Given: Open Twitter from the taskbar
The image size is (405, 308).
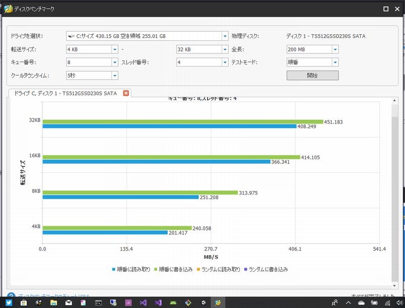Looking at the screenshot, I should [x=9, y=302].
